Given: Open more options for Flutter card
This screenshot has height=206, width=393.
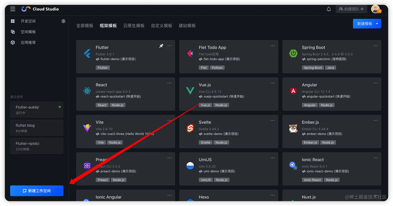Looking at the screenshot, I should (169, 46).
